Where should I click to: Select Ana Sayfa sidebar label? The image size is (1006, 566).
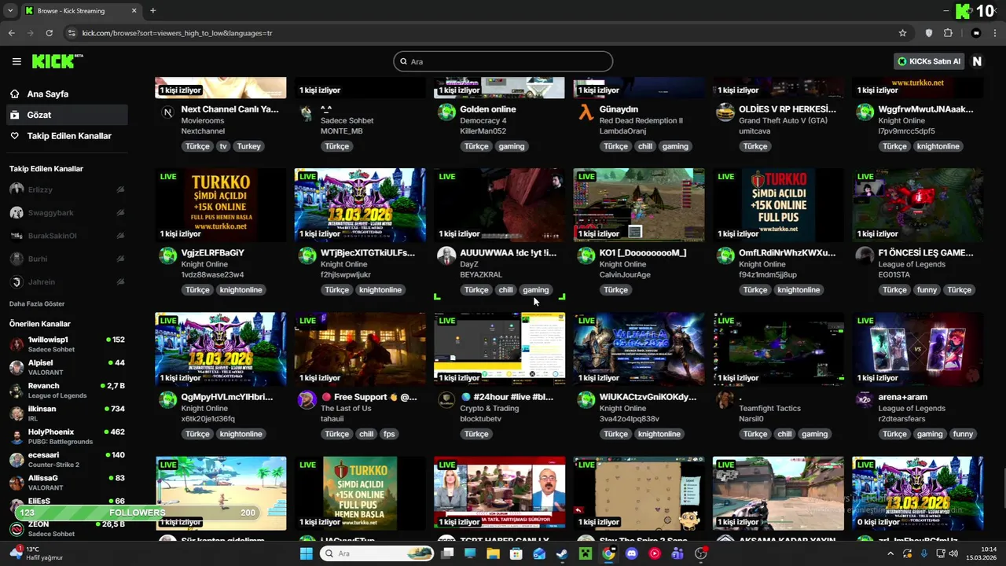pos(48,94)
